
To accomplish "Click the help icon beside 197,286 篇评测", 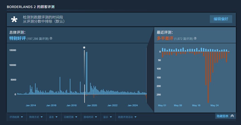I will pos(51,39).
